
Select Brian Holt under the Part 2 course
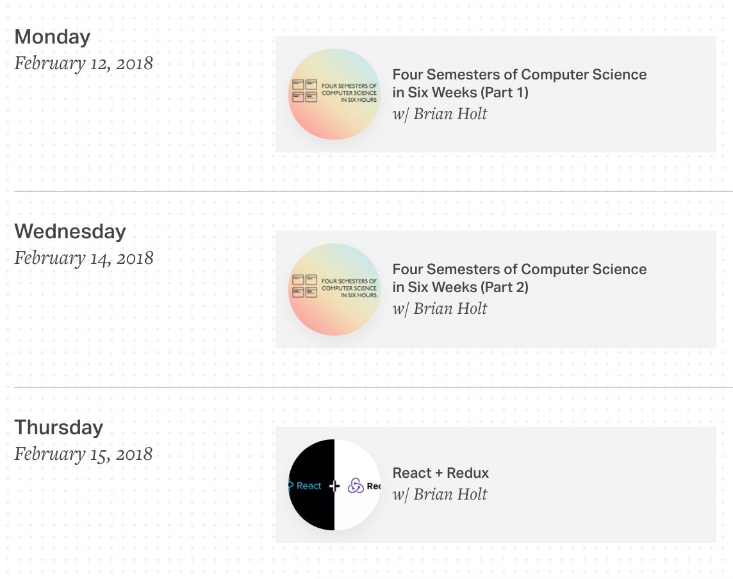pos(450,309)
